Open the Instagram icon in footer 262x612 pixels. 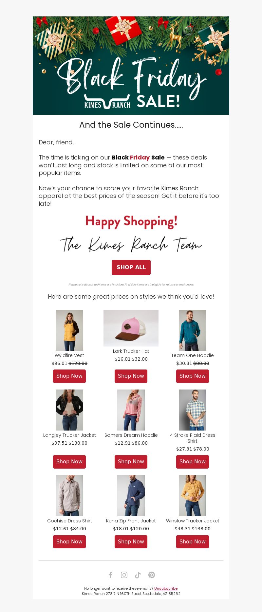click(x=124, y=575)
